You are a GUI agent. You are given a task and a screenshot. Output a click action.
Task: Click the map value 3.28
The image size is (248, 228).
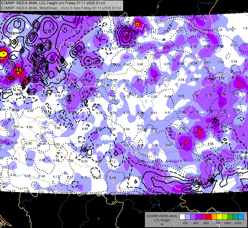tap(155, 145)
